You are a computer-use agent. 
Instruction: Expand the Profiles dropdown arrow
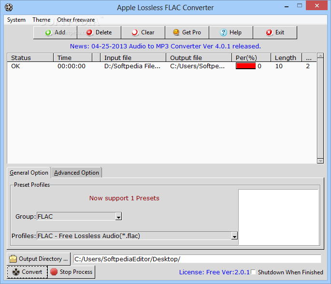click(234, 236)
